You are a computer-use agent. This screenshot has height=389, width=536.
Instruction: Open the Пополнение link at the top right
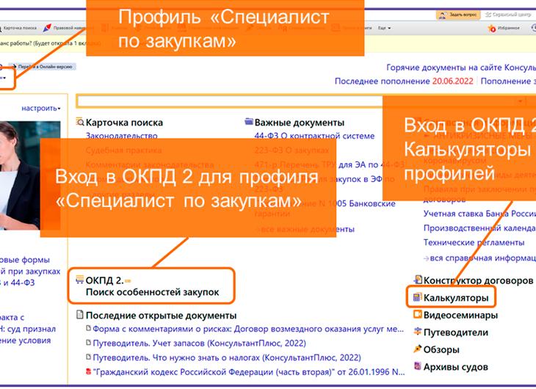click(508, 81)
